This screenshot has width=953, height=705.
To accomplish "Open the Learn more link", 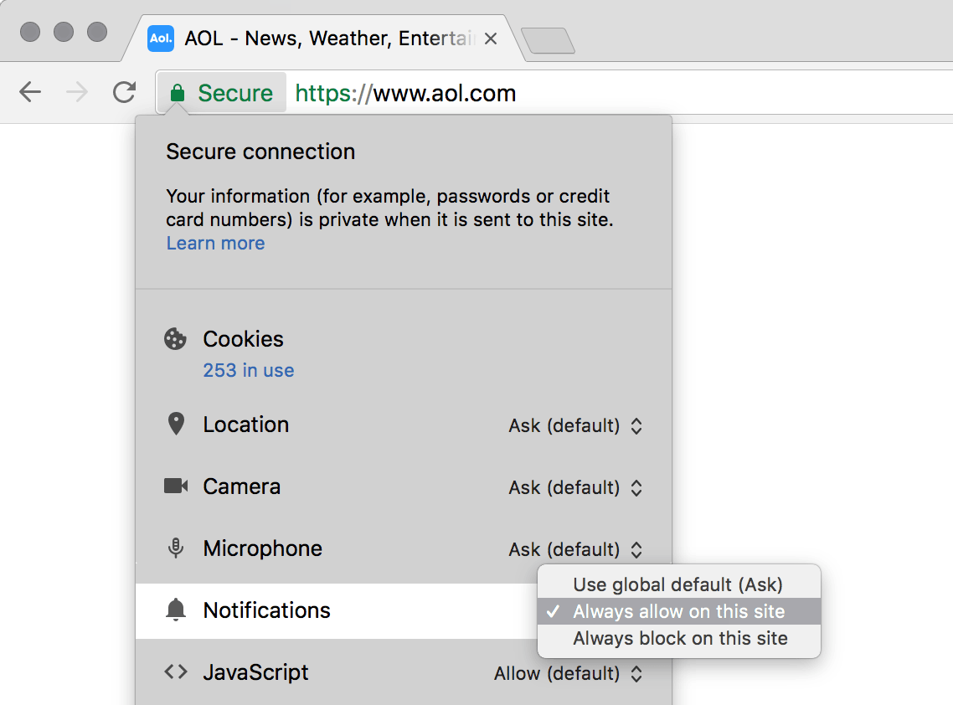I will (215, 243).
